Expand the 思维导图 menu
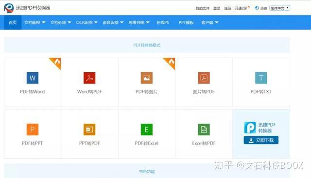 pyautogui.click(x=139, y=22)
